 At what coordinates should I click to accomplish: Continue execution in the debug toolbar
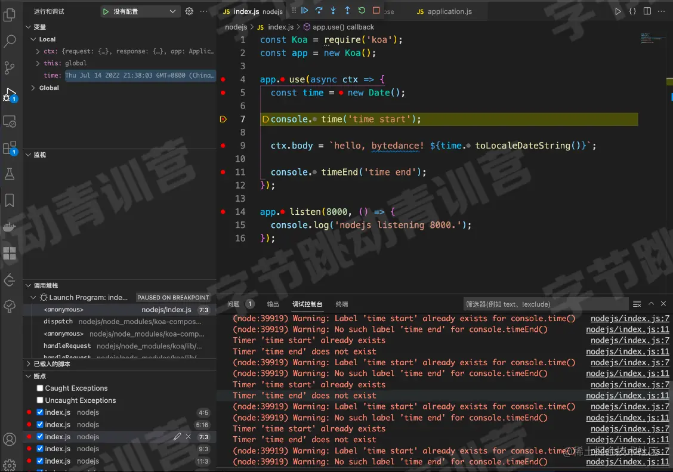pyautogui.click(x=305, y=11)
